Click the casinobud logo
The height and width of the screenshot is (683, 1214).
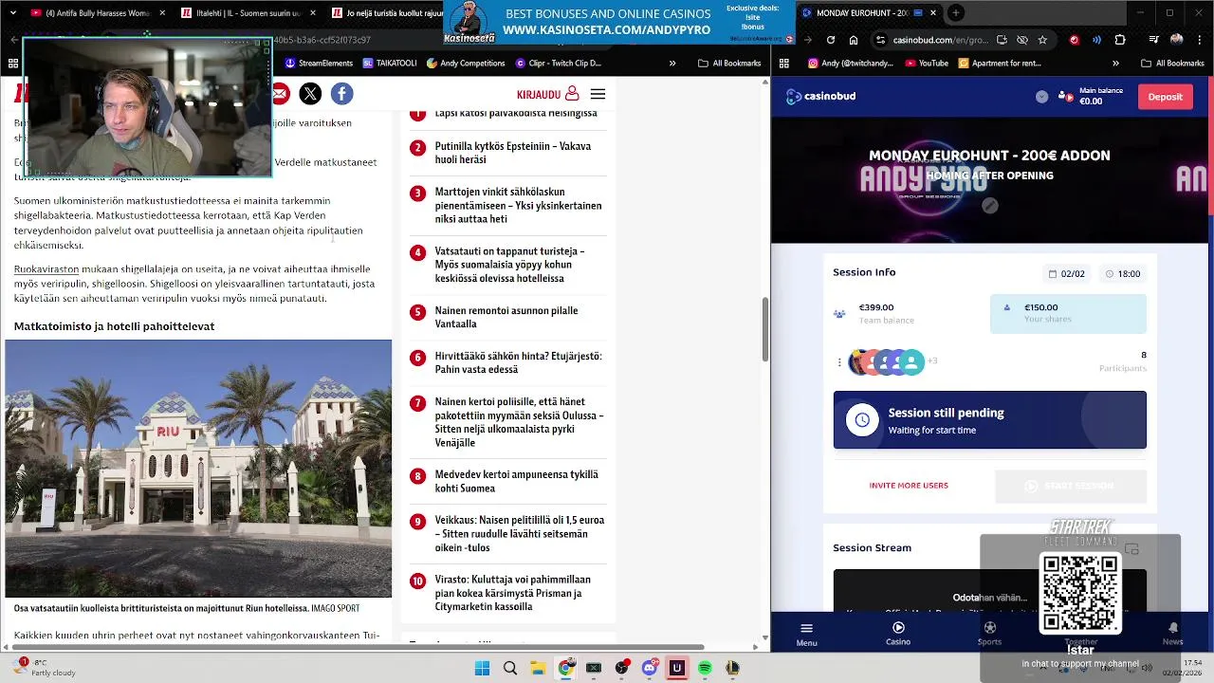pos(821,96)
